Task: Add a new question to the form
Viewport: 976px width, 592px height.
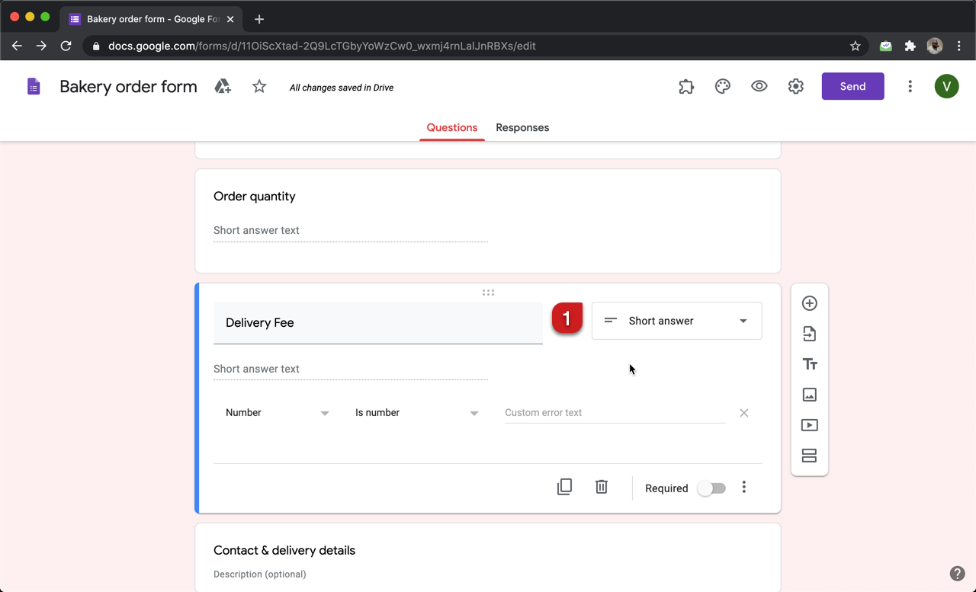Action: [809, 302]
